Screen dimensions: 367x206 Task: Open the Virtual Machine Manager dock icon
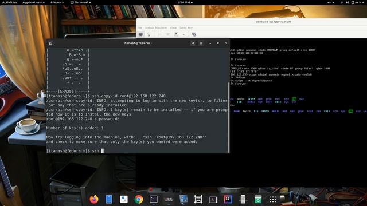[x=168, y=199]
